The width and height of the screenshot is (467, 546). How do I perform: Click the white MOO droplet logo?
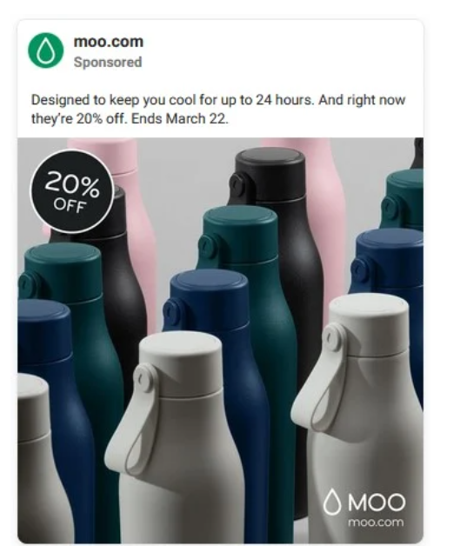(x=331, y=502)
